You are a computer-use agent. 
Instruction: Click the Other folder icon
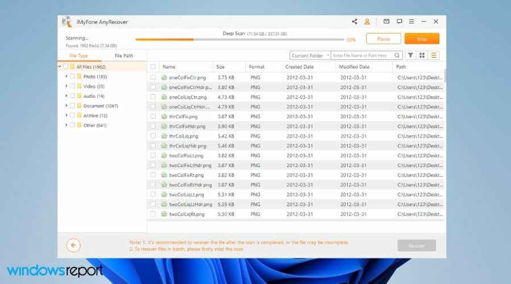pos(79,125)
